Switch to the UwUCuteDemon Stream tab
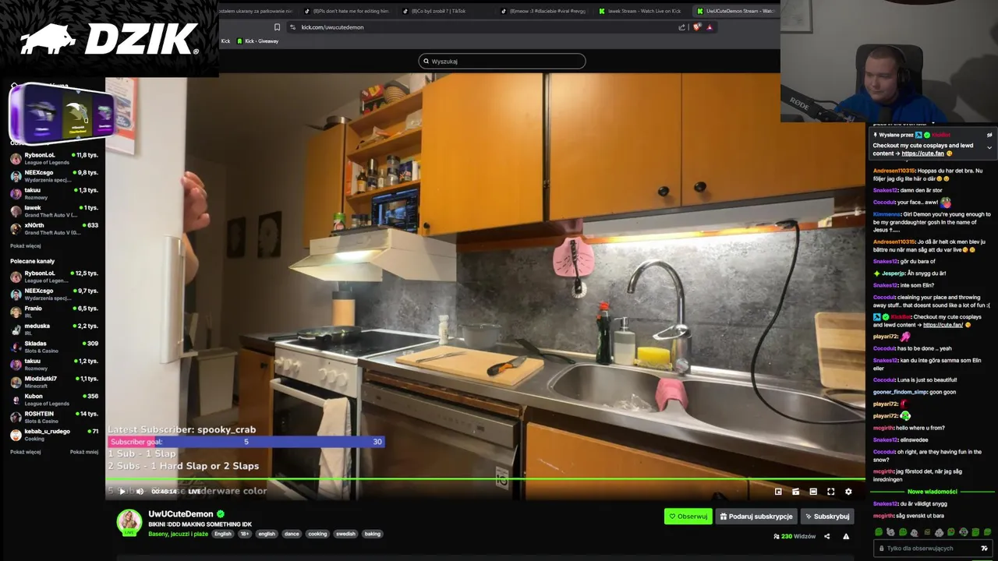Viewport: 998px width, 561px height. [735, 11]
